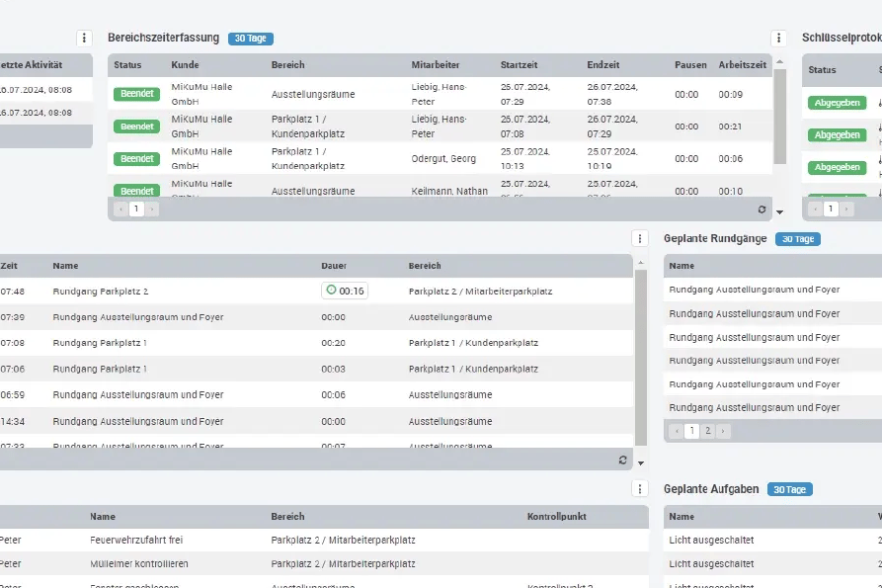Select Odergut, Georg employee cell
The image size is (882, 588).
point(443,159)
